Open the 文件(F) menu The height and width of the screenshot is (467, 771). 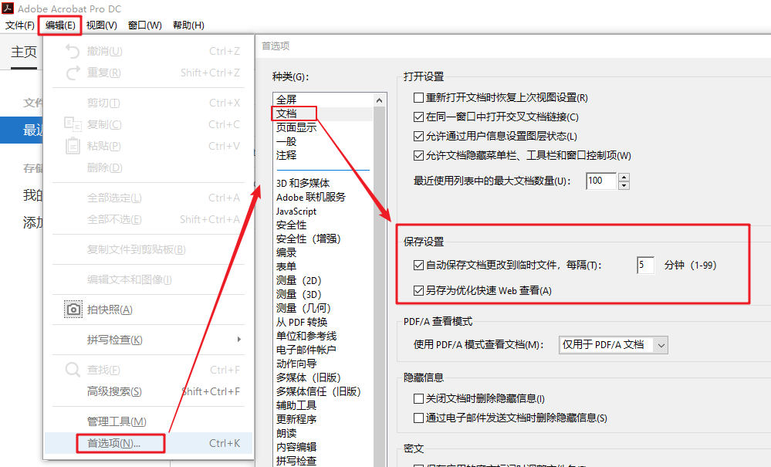(19, 25)
